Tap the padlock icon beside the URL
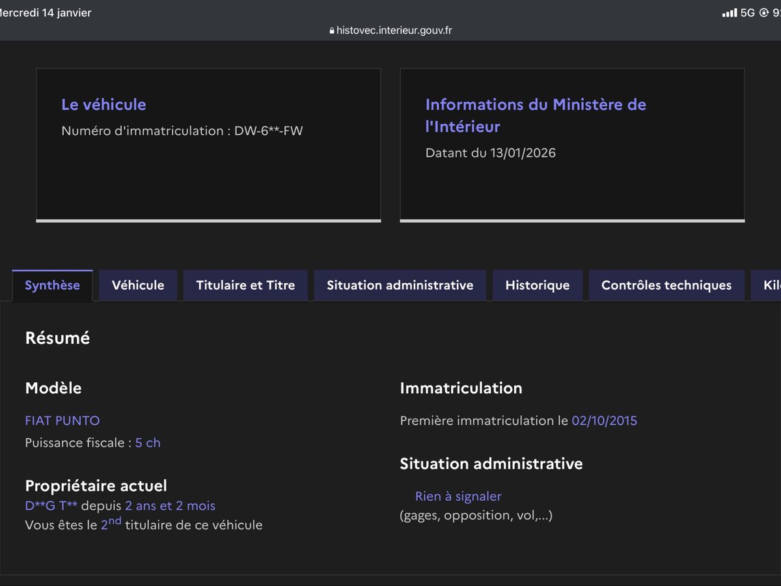 [332, 31]
